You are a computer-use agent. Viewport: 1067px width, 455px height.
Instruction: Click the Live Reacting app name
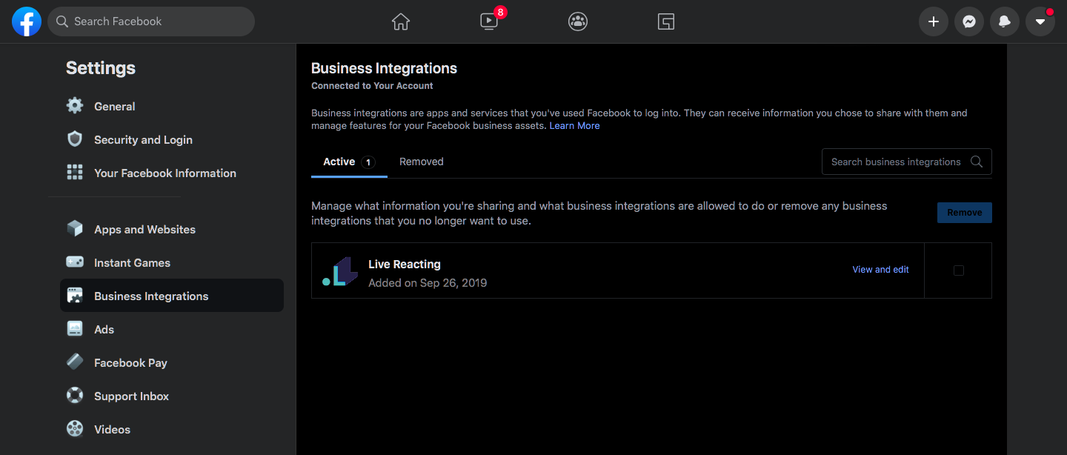[x=405, y=264]
